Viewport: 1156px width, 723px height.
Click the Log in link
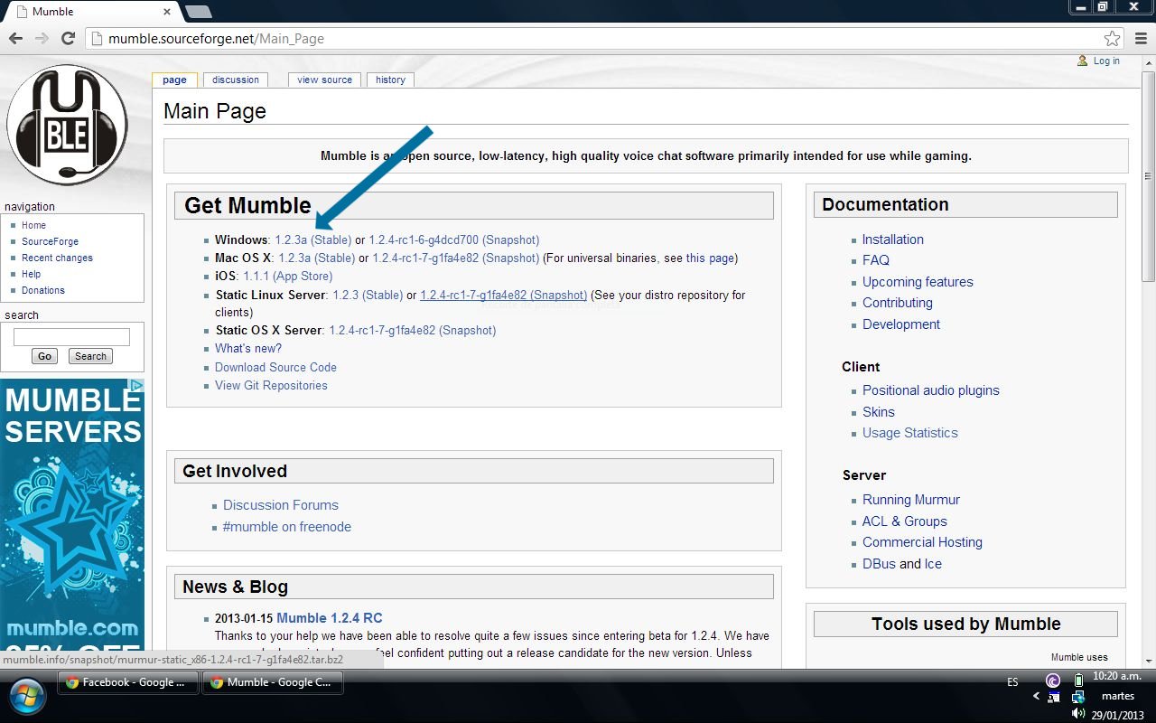[1106, 61]
